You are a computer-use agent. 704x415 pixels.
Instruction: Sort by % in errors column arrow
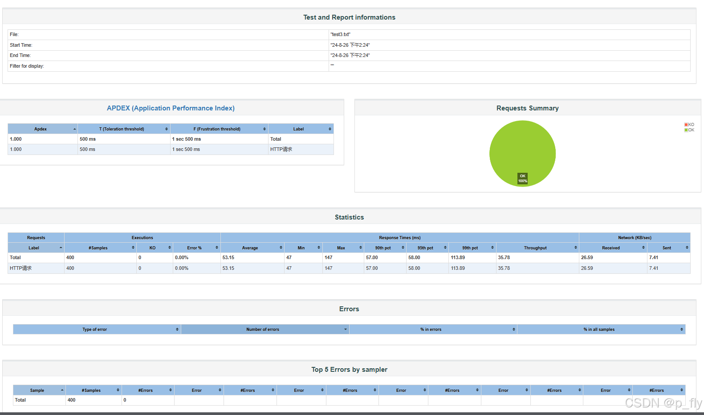(513, 330)
